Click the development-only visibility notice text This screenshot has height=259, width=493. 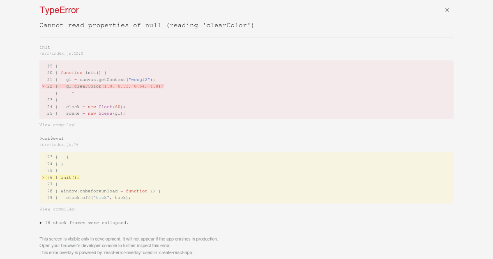click(x=129, y=239)
